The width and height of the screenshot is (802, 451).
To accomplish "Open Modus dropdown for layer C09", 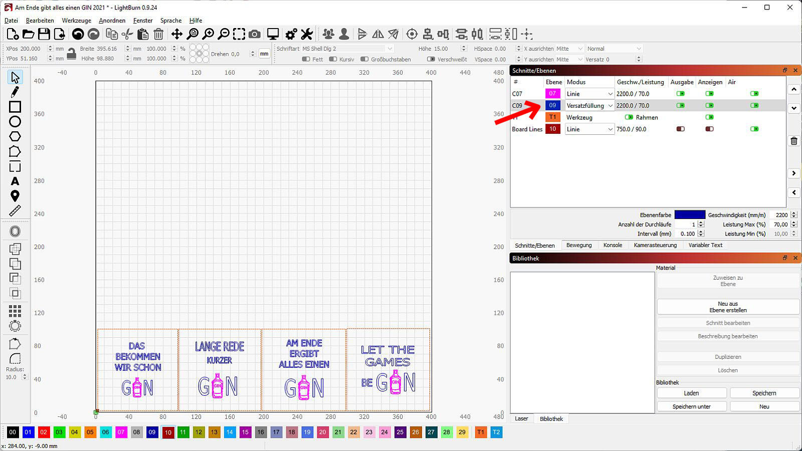I will [x=589, y=106].
